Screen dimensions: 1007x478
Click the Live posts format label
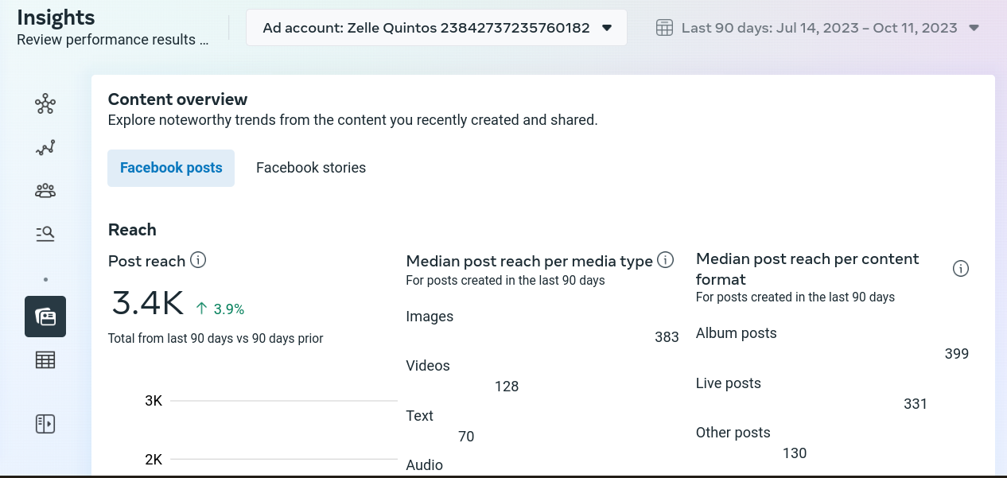coord(729,383)
